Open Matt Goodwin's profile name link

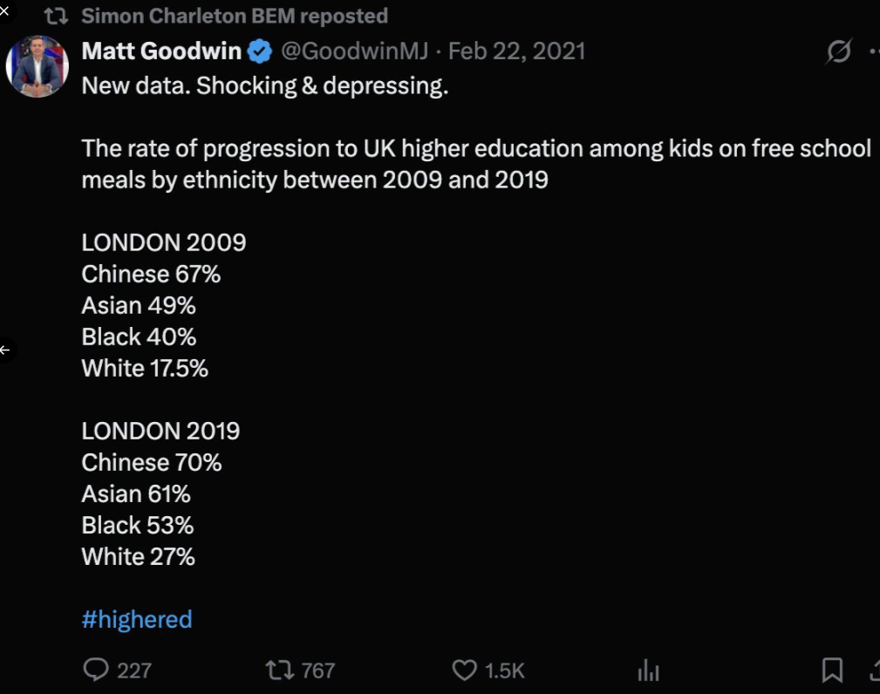161,51
